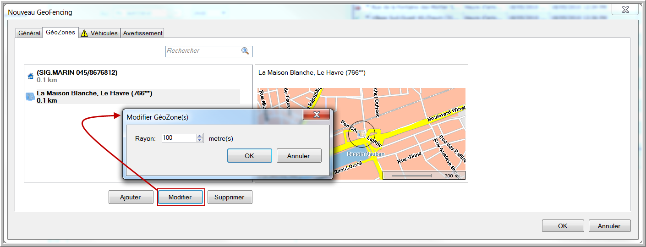Click Annuler in the Modifier GéoZone(s) dialog

(x=299, y=156)
